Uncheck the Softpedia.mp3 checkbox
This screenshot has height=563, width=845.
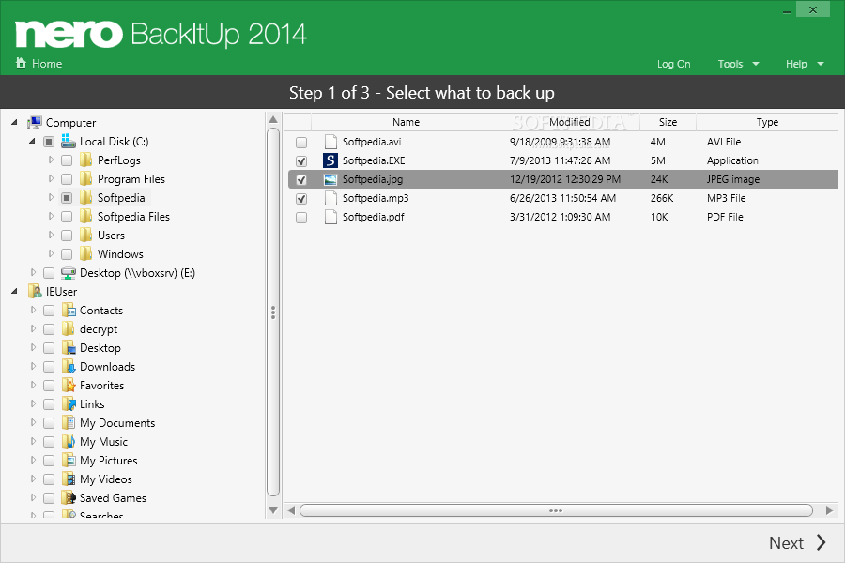[301, 199]
